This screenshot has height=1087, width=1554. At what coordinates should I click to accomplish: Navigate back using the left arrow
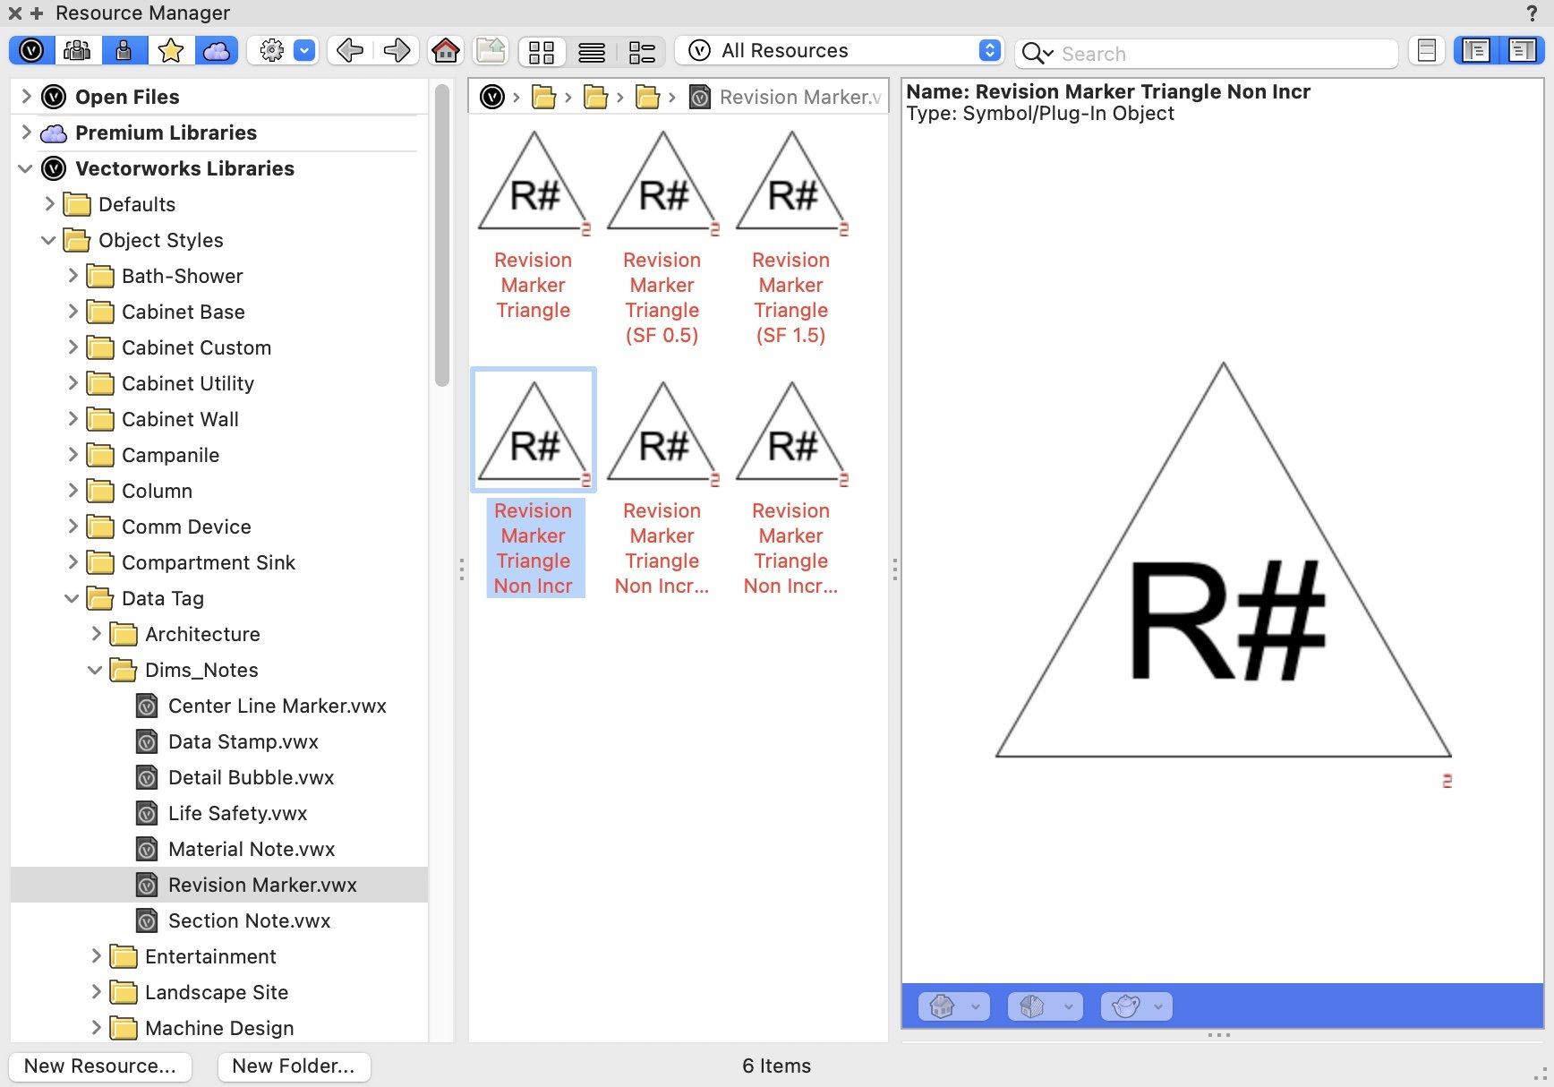coord(349,51)
